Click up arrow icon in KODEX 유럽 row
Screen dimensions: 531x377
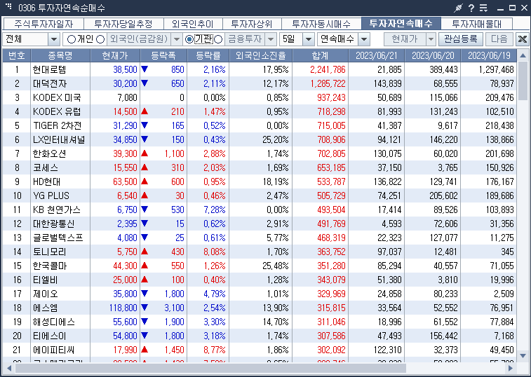click(144, 111)
